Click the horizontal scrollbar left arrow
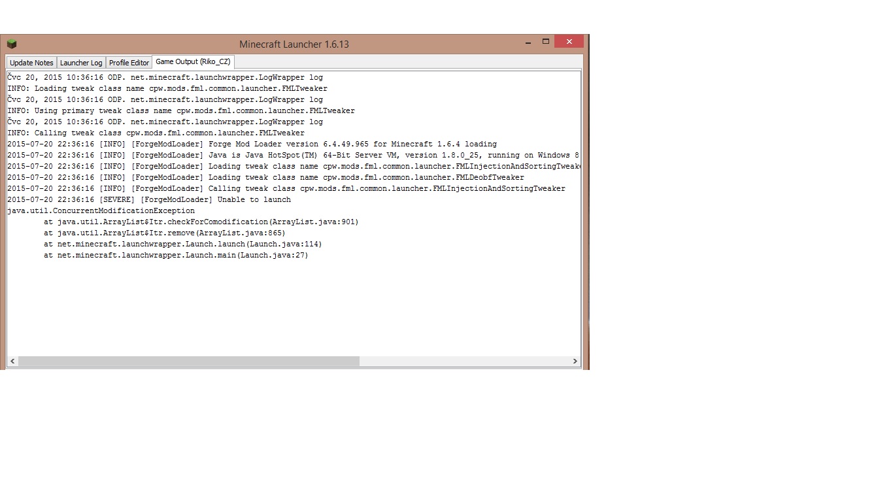This screenshot has height=502, width=893. pos(12,361)
